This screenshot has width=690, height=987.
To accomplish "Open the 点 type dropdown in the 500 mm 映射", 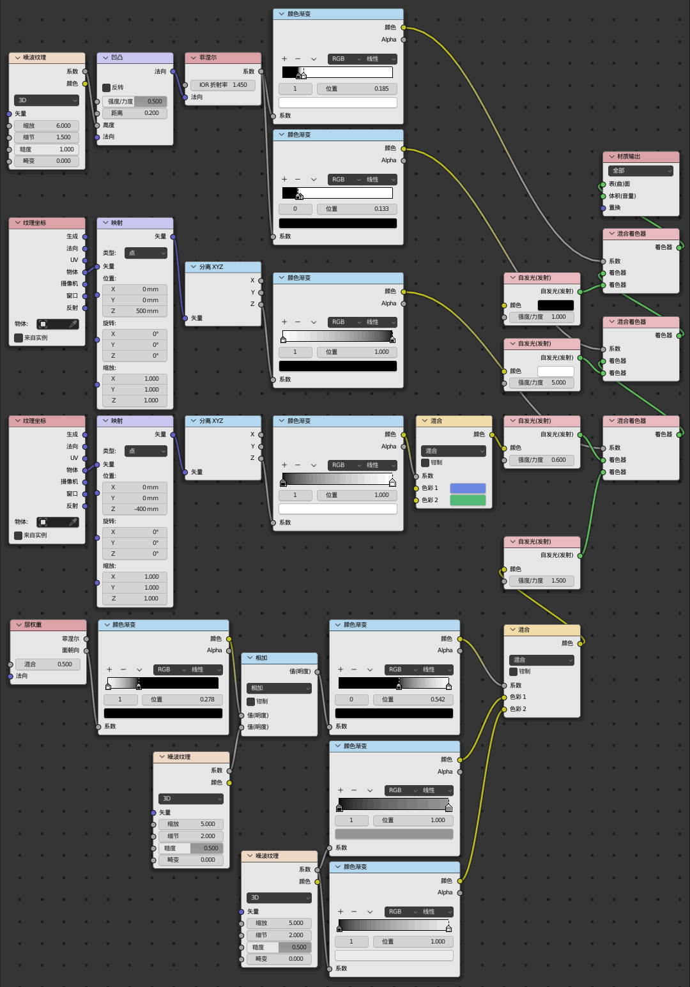I will [x=146, y=253].
